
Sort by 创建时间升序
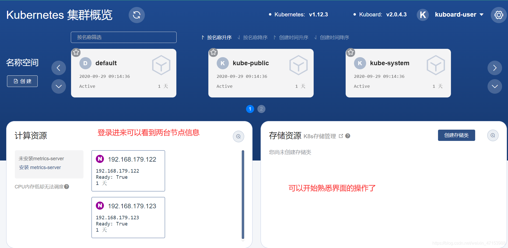point(291,38)
